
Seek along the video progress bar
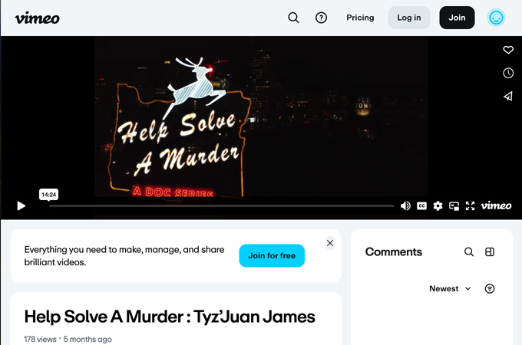coord(221,205)
